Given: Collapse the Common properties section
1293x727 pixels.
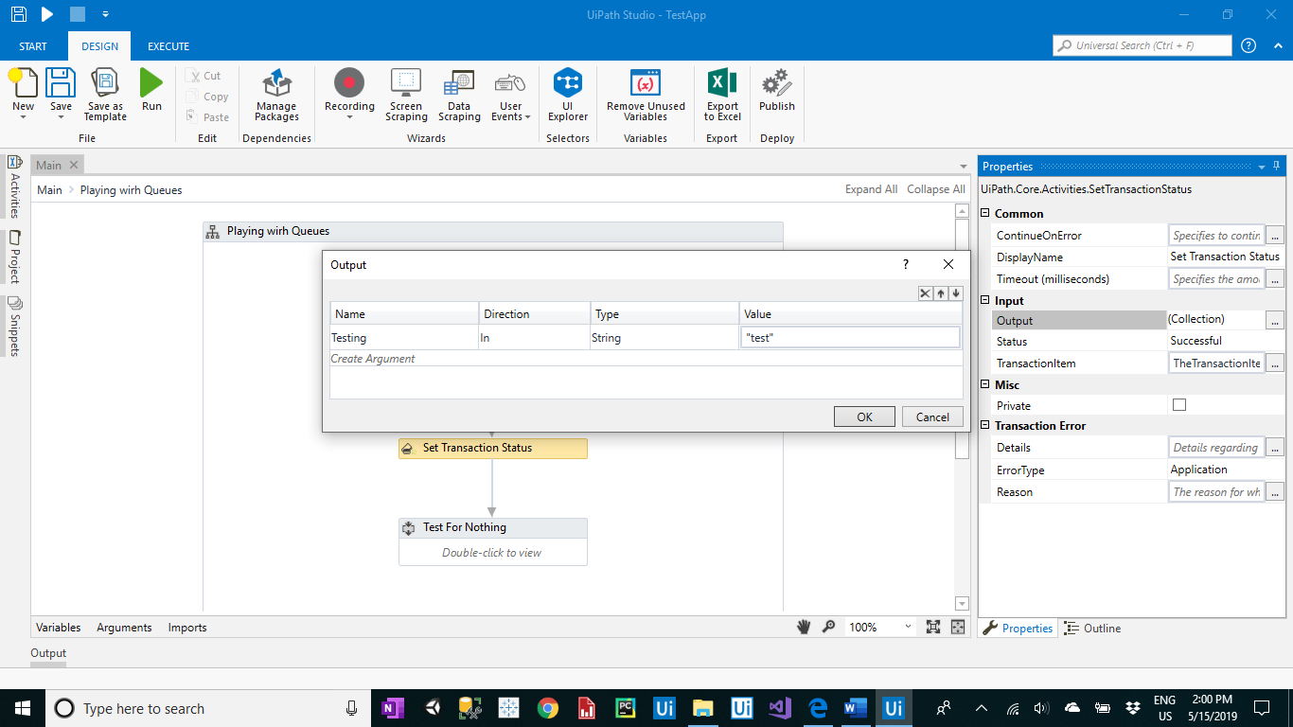Looking at the screenshot, I should [x=986, y=214].
